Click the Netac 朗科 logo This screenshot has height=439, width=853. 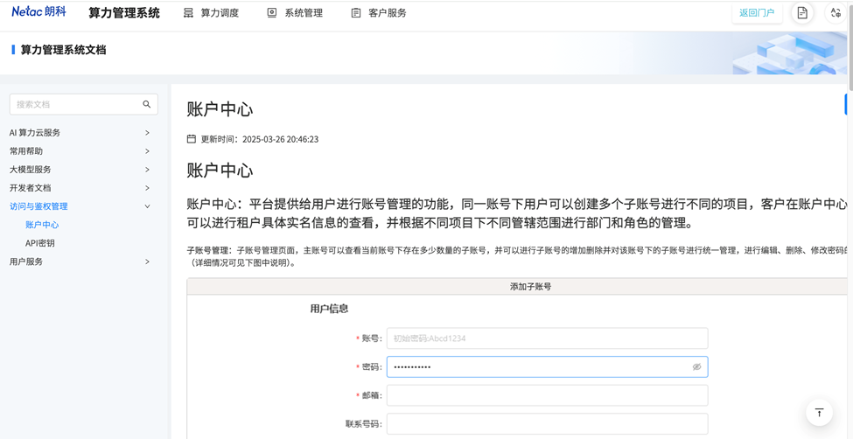[38, 12]
